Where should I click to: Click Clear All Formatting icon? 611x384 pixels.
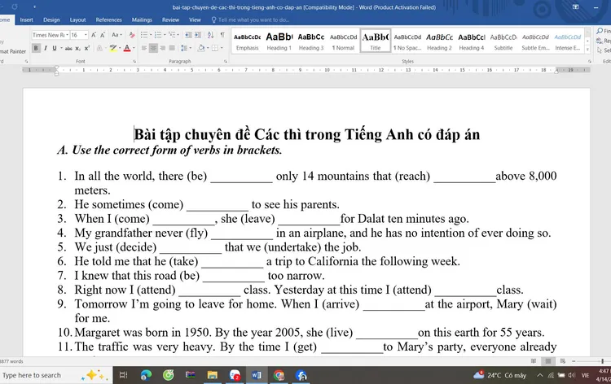131,35
